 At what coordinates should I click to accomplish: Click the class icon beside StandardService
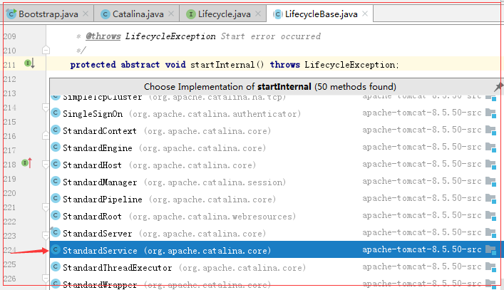pyautogui.click(x=56, y=249)
